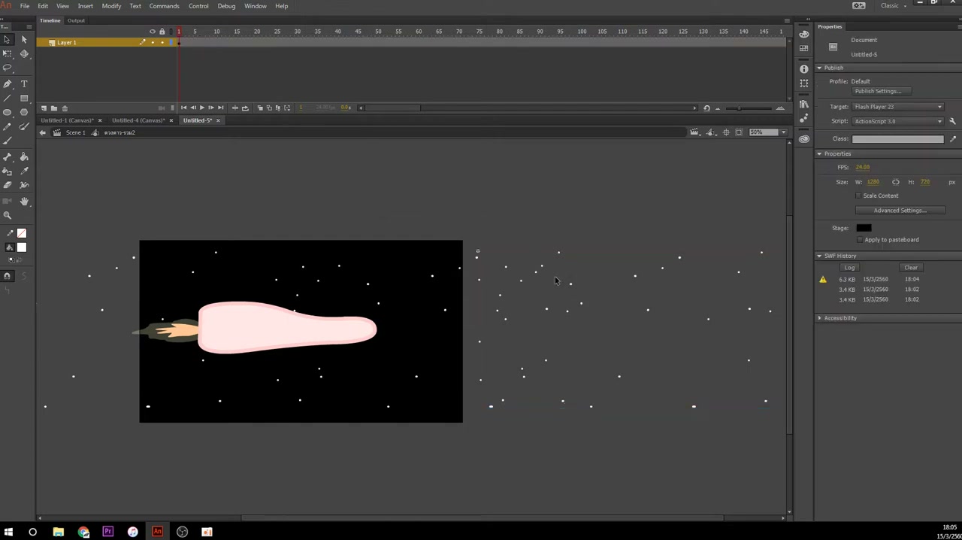Select the Paint Bucket tool
The image size is (962, 540).
24,156
